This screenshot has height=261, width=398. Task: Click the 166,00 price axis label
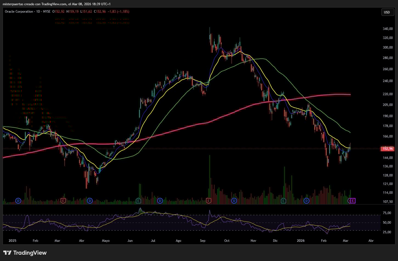pyautogui.click(x=388, y=136)
